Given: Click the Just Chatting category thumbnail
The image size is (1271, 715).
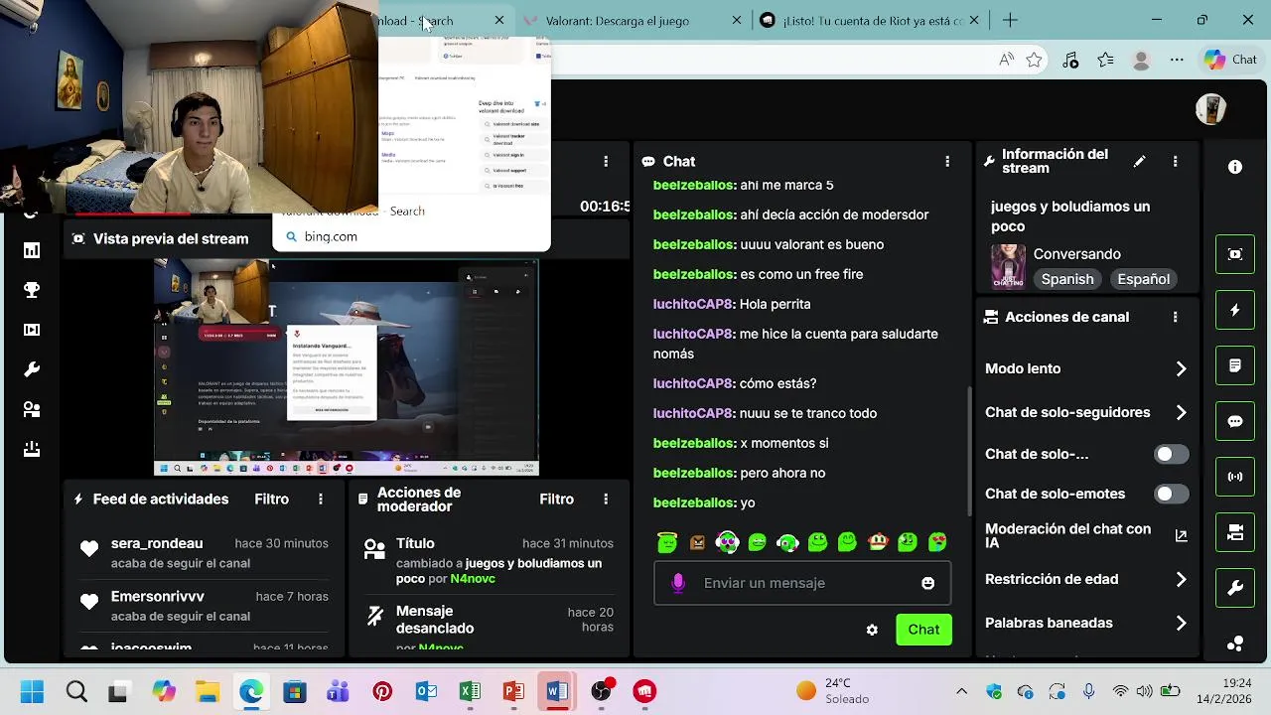Looking at the screenshot, I should click(x=1008, y=266).
